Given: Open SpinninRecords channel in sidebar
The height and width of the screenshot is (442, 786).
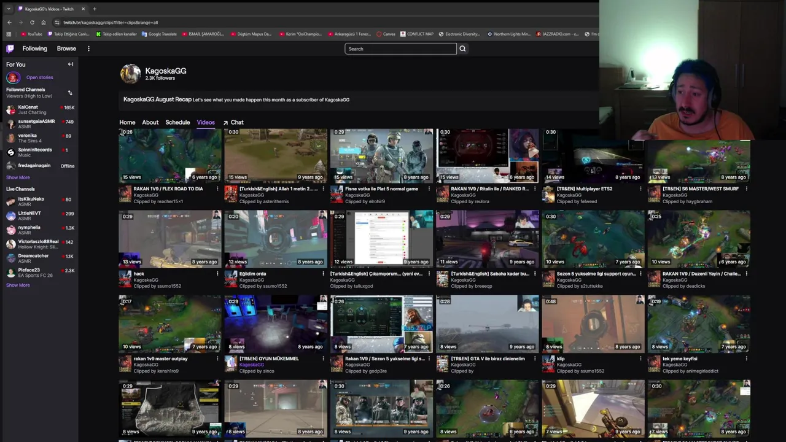Looking at the screenshot, I should coord(40,152).
